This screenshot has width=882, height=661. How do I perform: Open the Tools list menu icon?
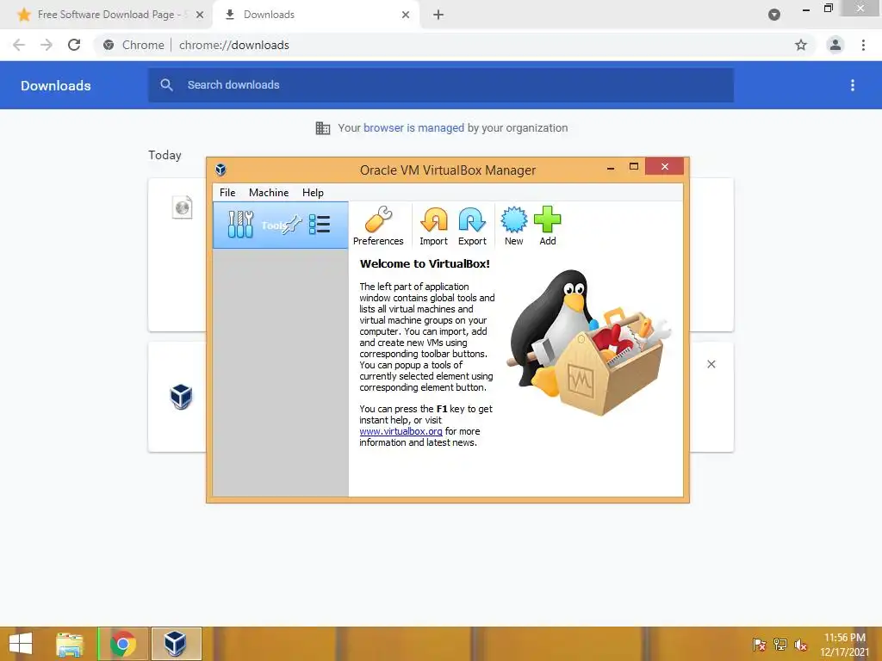point(320,225)
